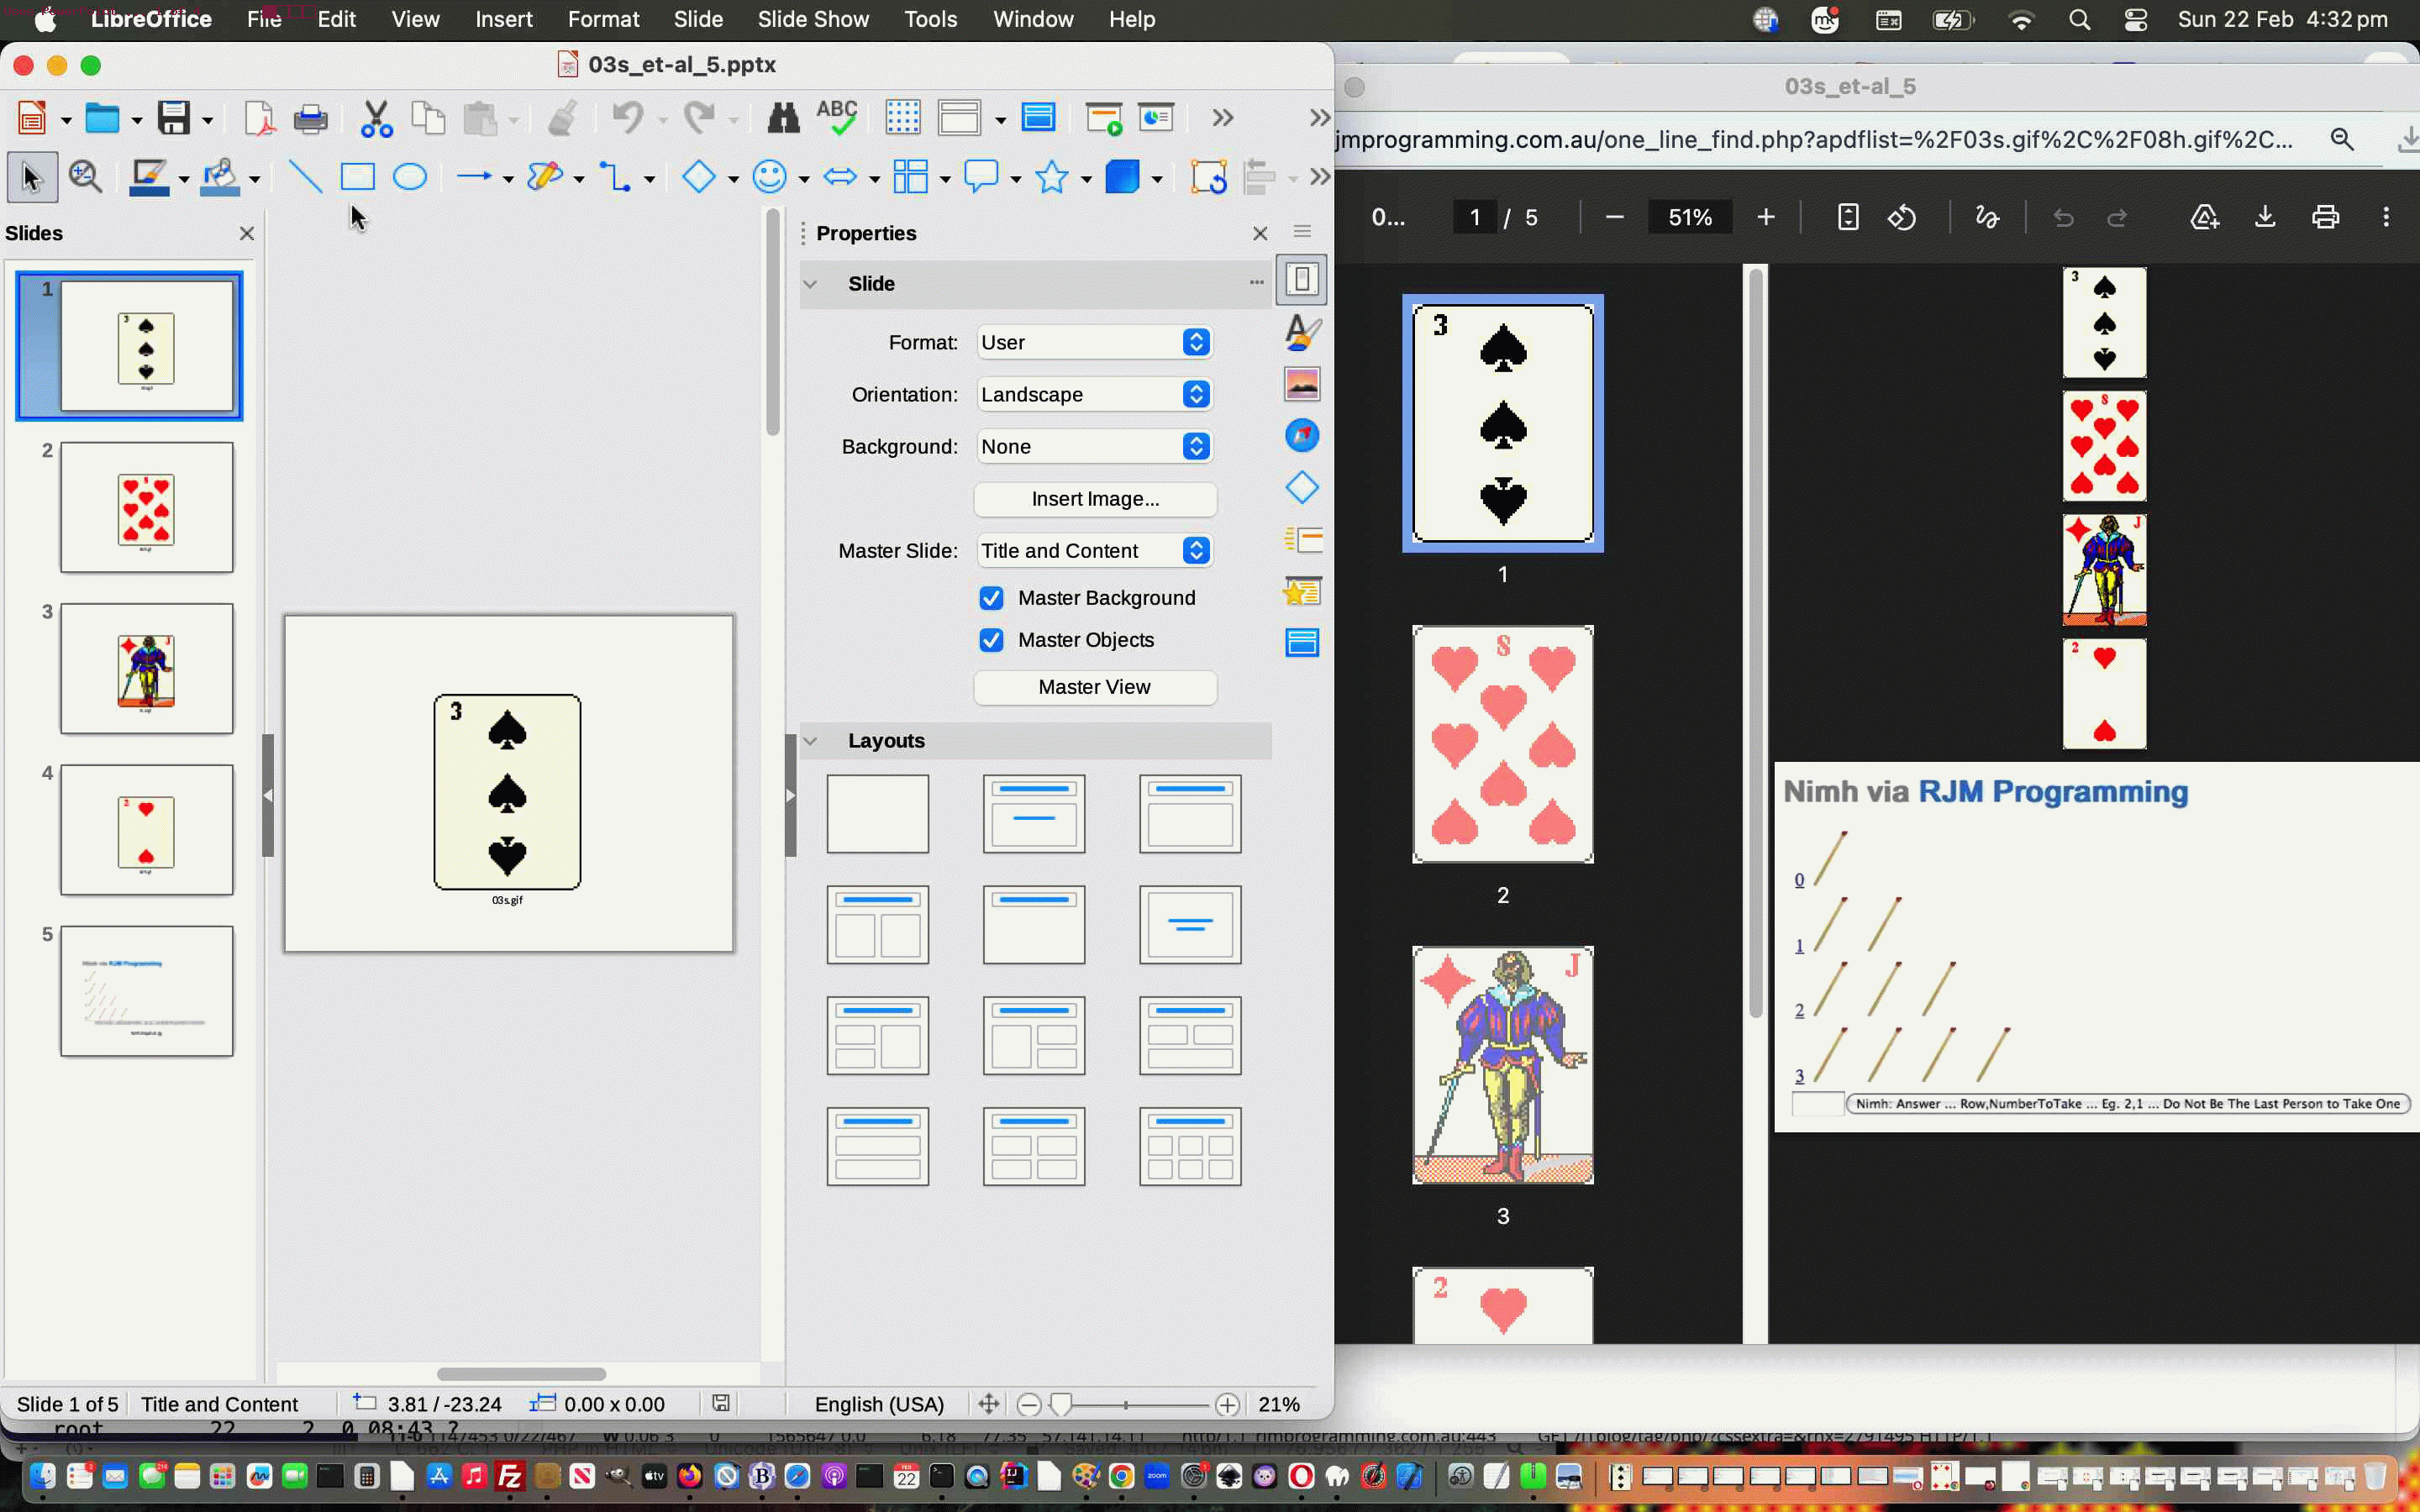Open the Background None dropdown
Image resolution: width=2420 pixels, height=1512 pixels.
1095,446
